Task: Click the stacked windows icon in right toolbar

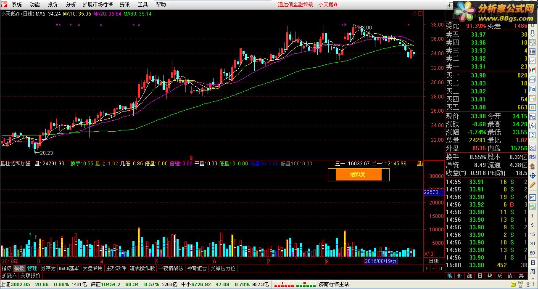Action: [x=533, y=80]
